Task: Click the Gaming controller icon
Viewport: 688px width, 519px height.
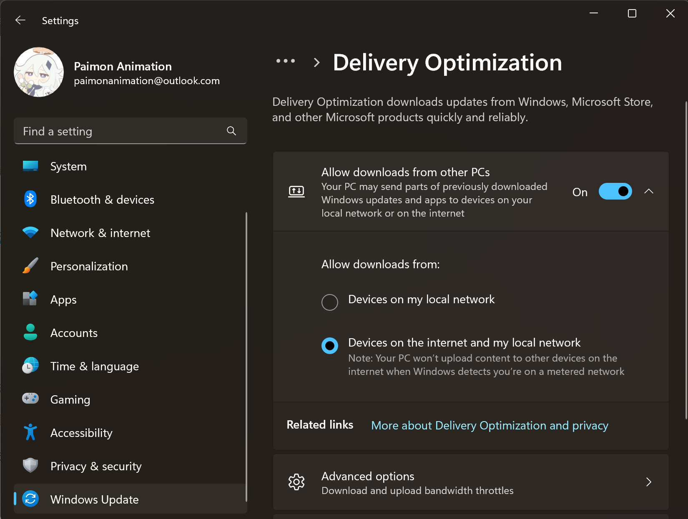Action: point(30,399)
